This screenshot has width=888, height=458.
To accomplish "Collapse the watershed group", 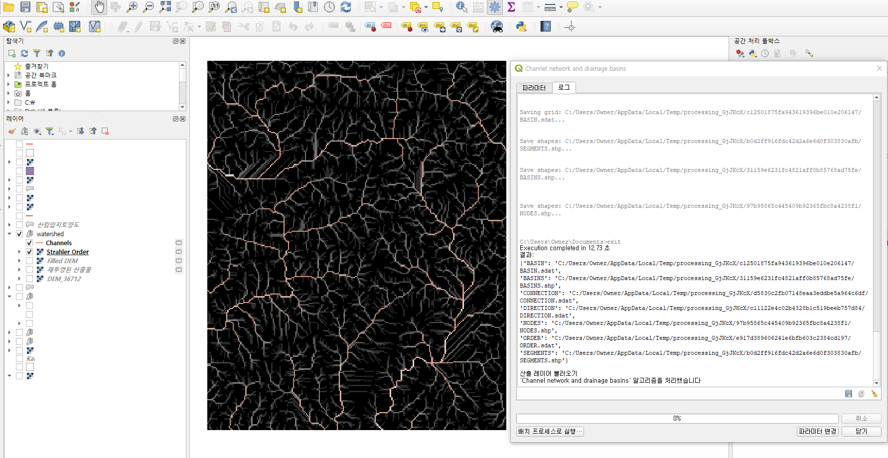I will [x=9, y=234].
